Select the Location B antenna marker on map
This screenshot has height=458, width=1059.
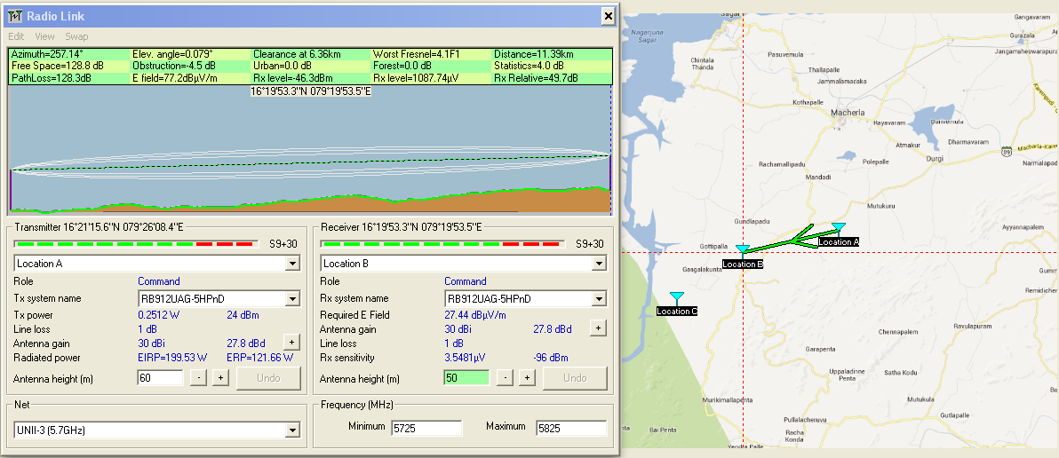point(742,250)
